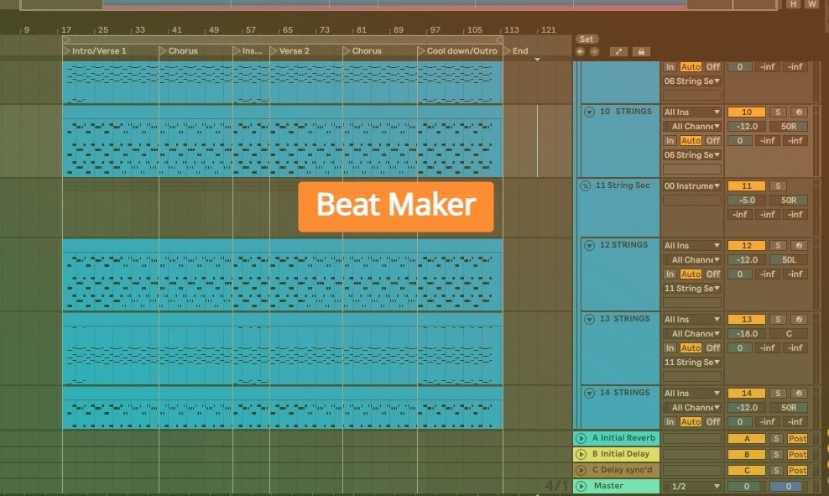Image resolution: width=829 pixels, height=496 pixels.
Task: Open 00 Instrument dropdown on track 11
Action: 692,186
